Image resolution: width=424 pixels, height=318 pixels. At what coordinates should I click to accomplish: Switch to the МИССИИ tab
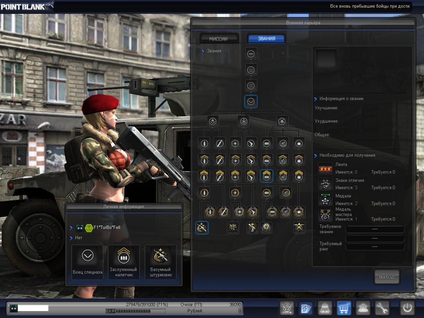tap(219, 39)
